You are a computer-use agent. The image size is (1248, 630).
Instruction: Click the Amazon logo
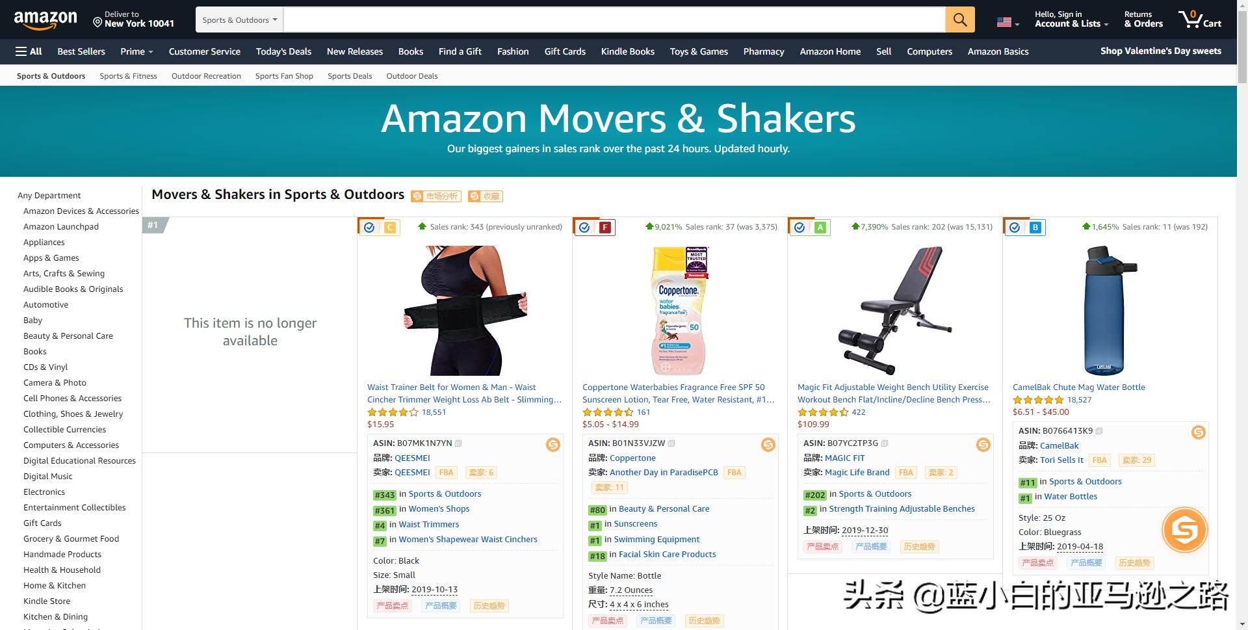pos(45,20)
